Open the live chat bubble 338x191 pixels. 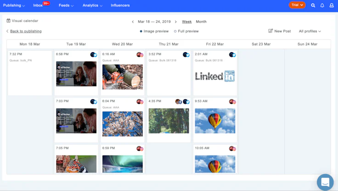[325, 182]
